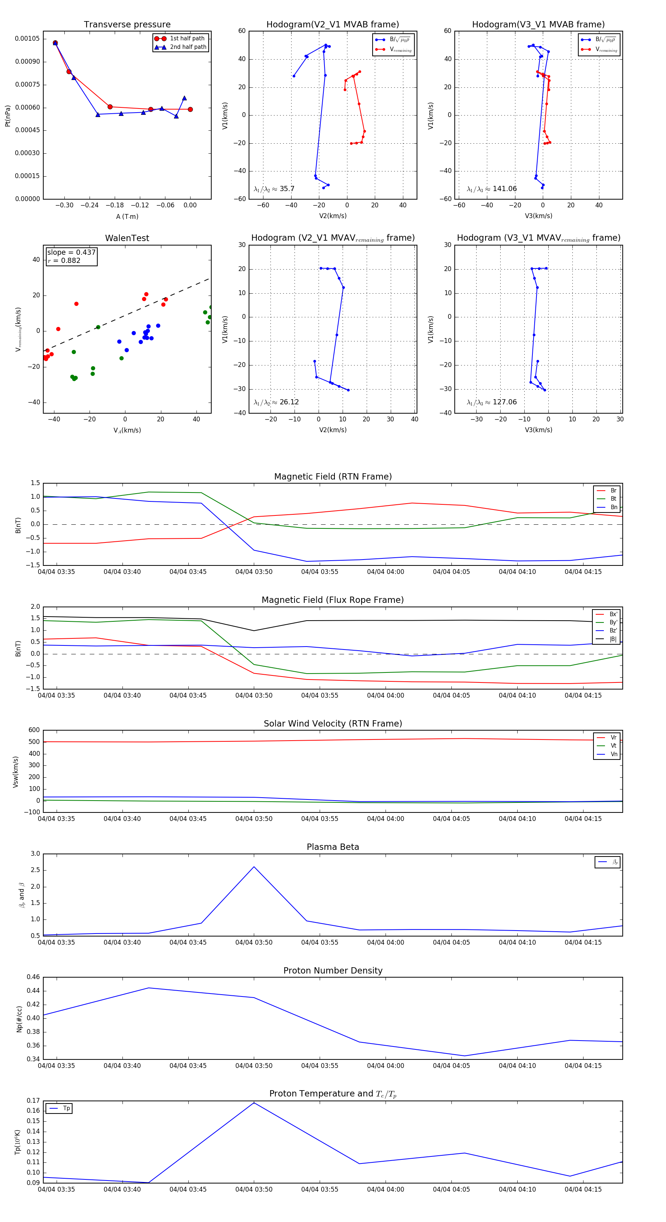Viewport: 666px width, 1222px height.
Task: Click the λ1/λ2 ≈ 35.7 annotation
Action: (x=274, y=189)
